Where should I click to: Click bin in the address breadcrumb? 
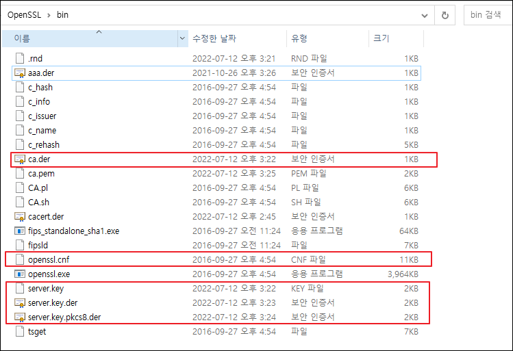coord(62,15)
